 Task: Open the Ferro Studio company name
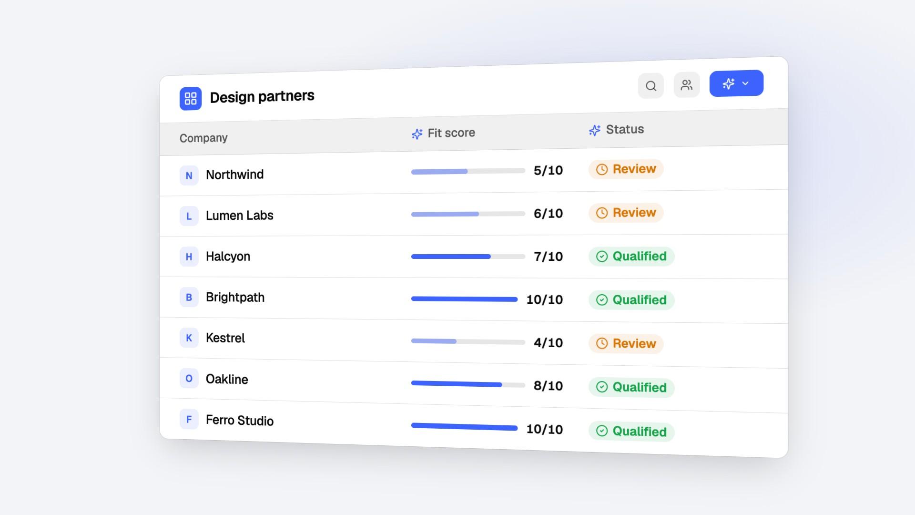point(240,420)
